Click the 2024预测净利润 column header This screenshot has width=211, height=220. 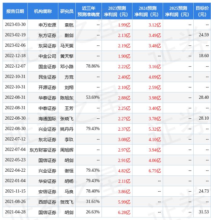coord(148,11)
